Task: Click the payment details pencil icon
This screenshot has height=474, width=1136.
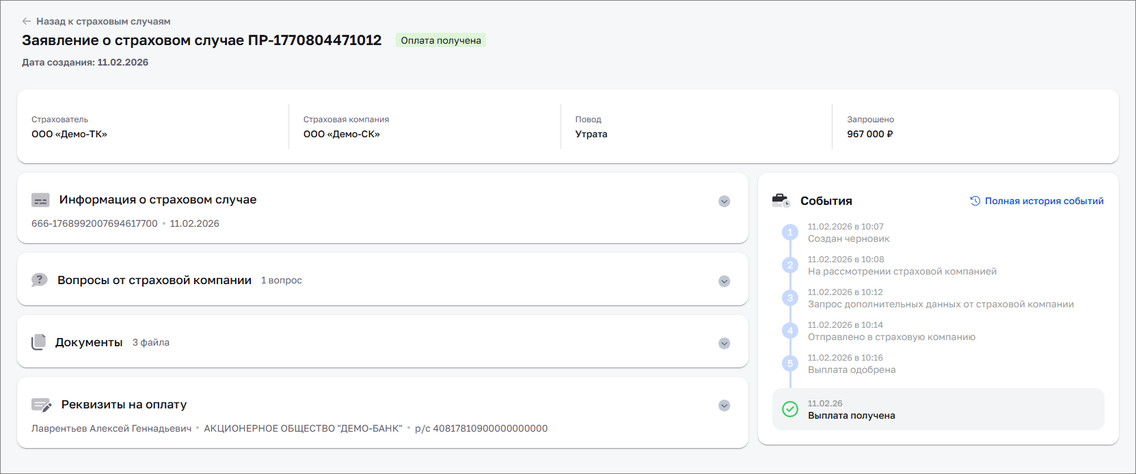Action: click(x=42, y=405)
